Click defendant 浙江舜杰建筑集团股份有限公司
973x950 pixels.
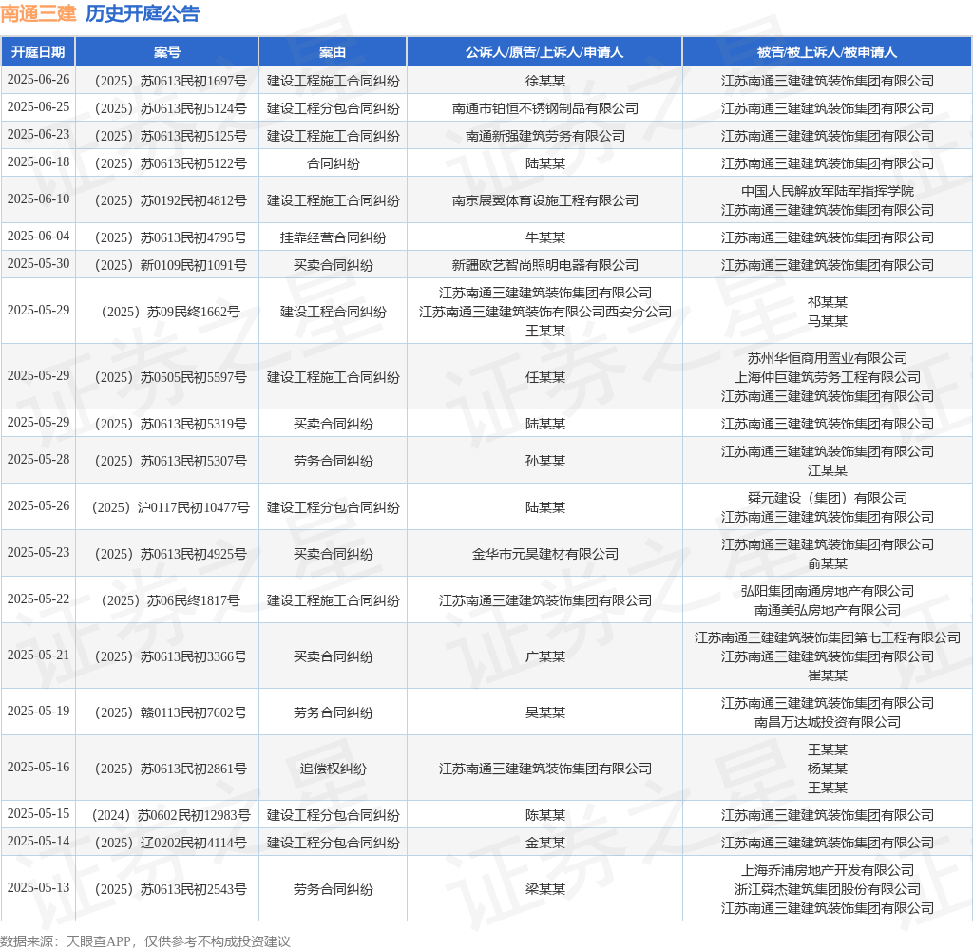828,888
